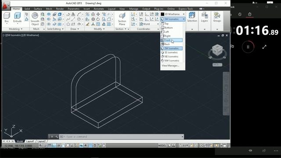Open the Groups panel
Viewport: 281px width, 158px height.
[217, 21]
